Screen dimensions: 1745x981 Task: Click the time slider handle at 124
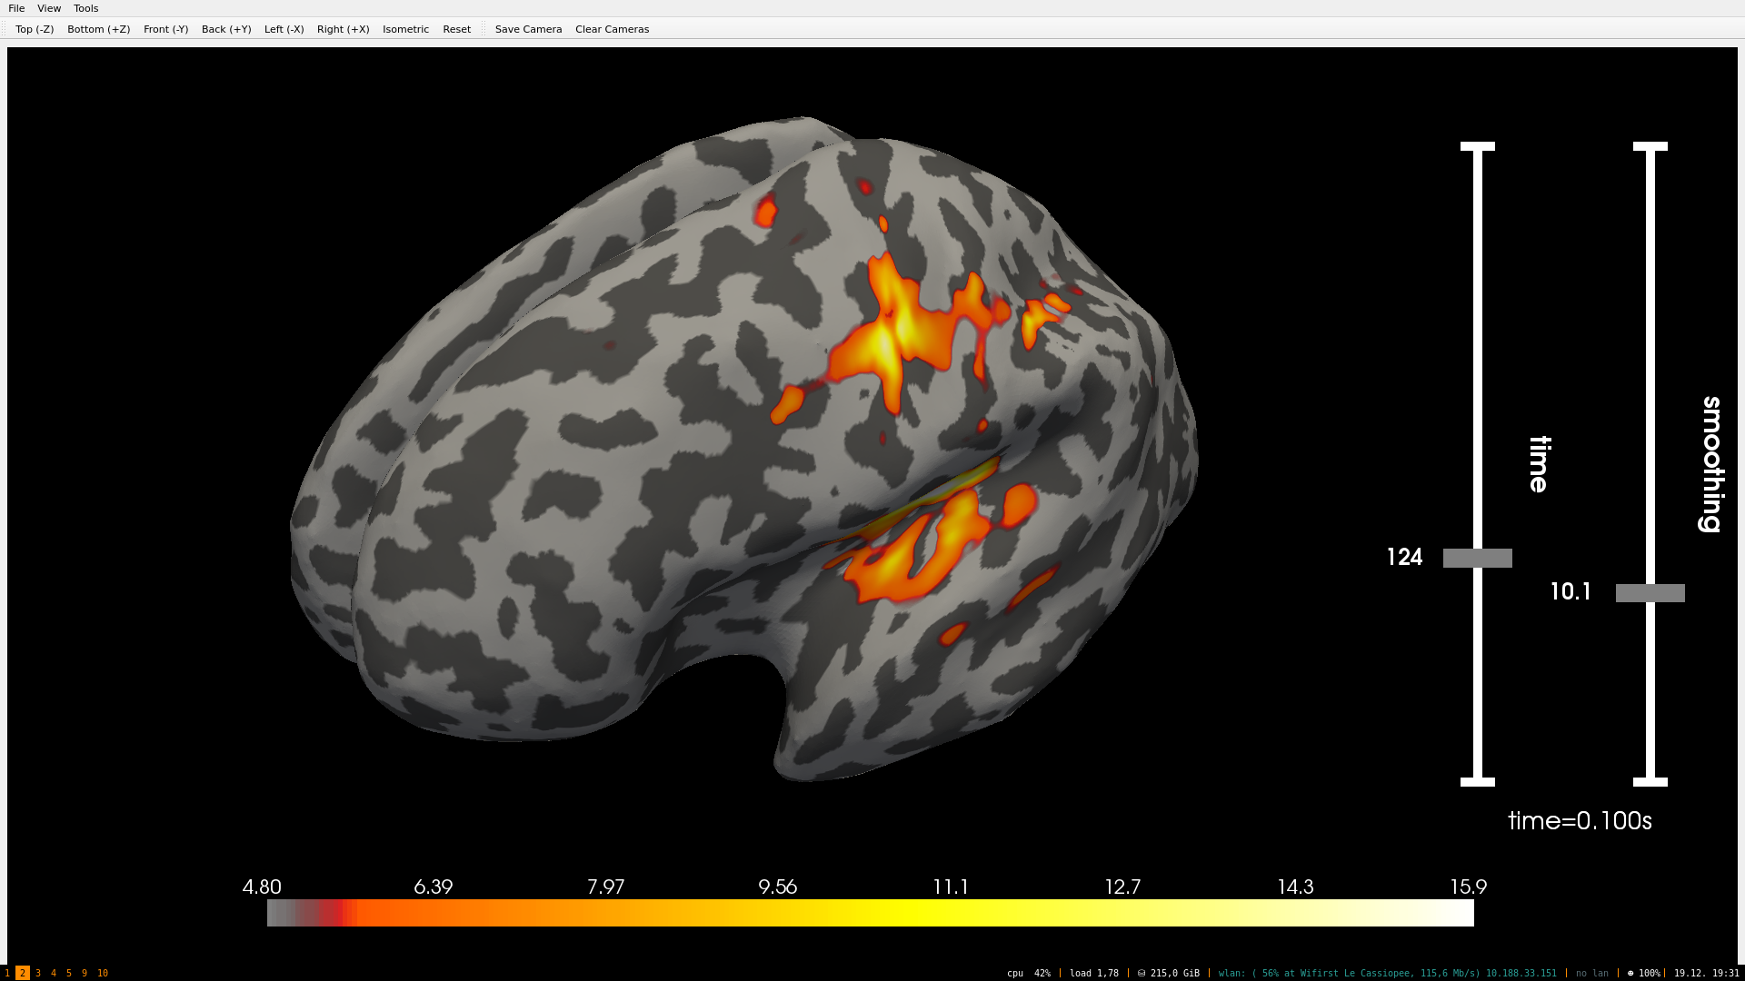[1477, 558]
